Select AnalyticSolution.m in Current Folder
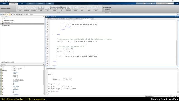 tap(22, 24)
